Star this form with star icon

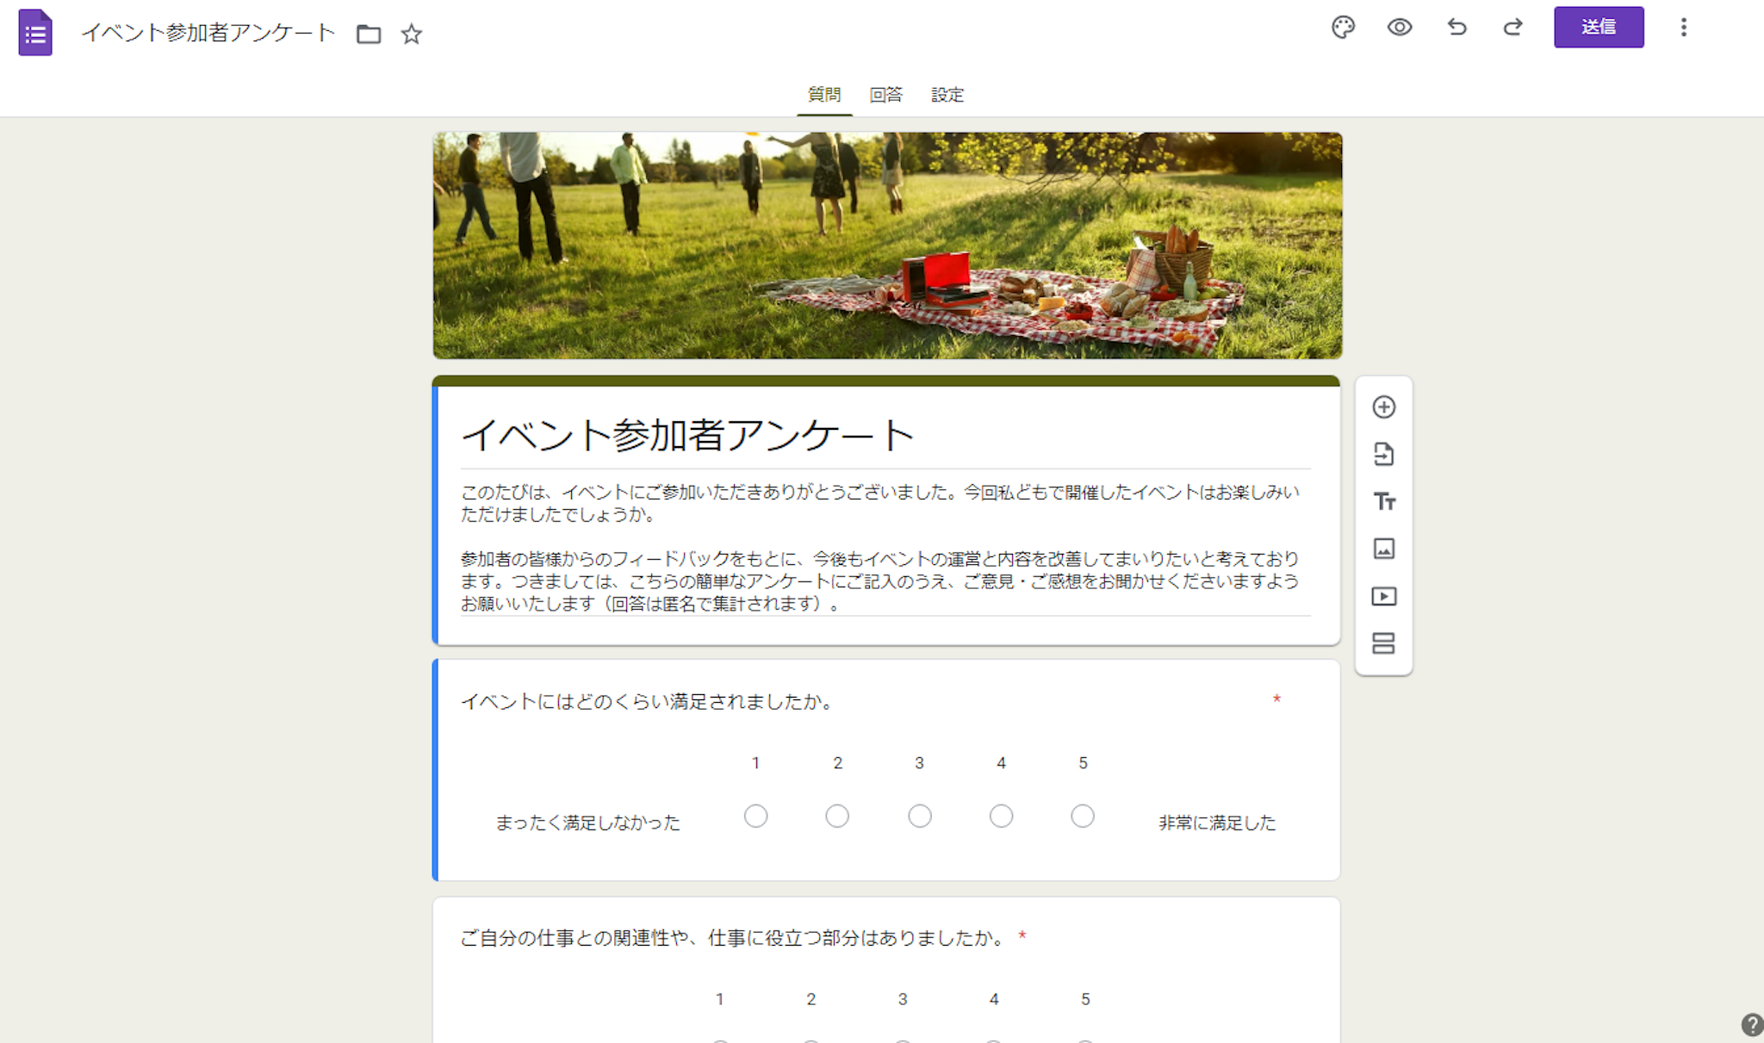412,34
